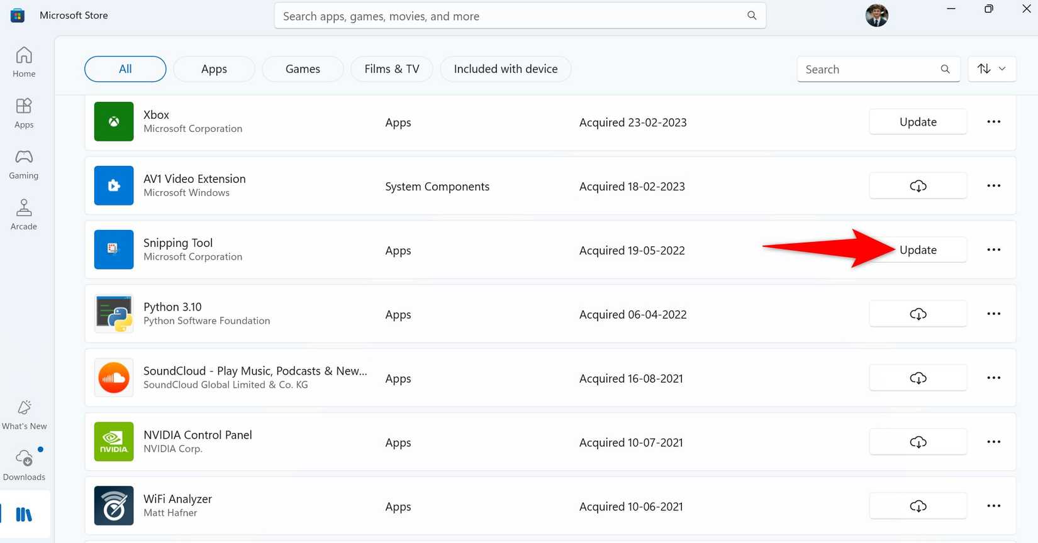Open Arcade from the sidebar

point(24,215)
